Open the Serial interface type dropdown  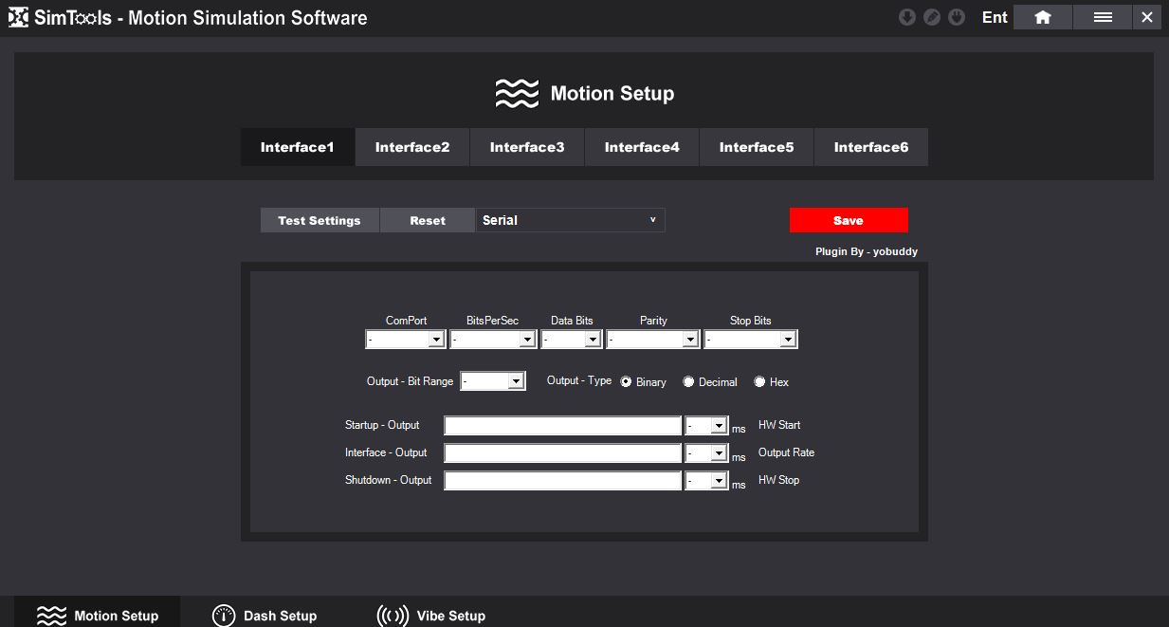pos(570,220)
